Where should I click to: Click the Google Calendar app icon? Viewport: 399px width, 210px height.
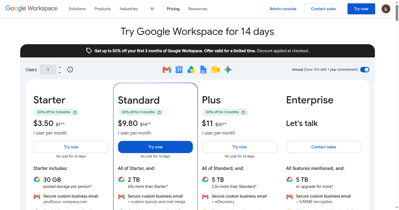tap(179, 70)
